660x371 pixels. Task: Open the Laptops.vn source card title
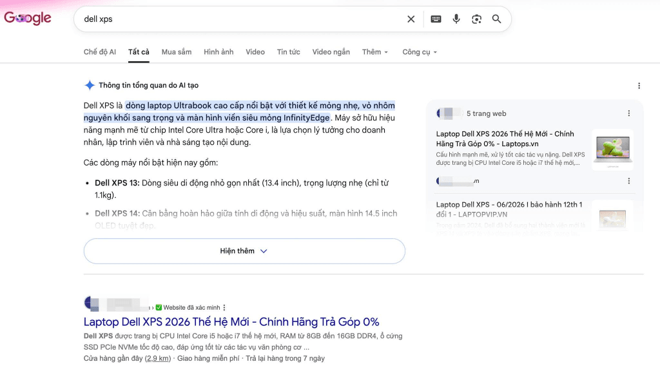505,139
